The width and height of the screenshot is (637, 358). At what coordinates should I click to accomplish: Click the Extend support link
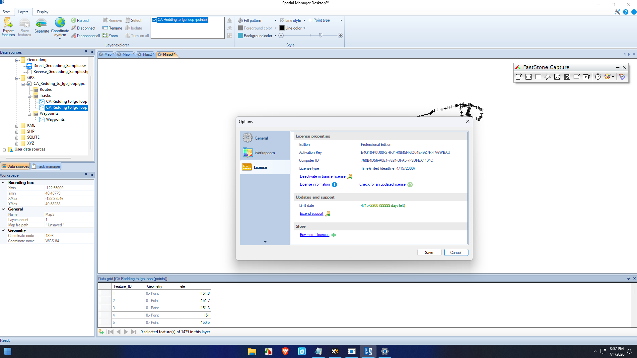tap(311, 214)
